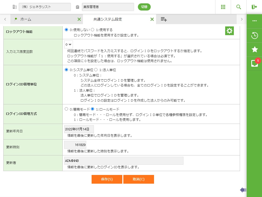Open favorites star icon in sidebar

[x=254, y=50]
